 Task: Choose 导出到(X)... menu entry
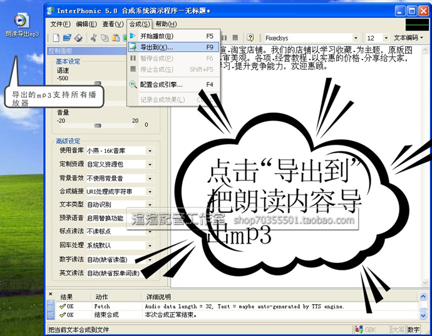(x=173, y=47)
